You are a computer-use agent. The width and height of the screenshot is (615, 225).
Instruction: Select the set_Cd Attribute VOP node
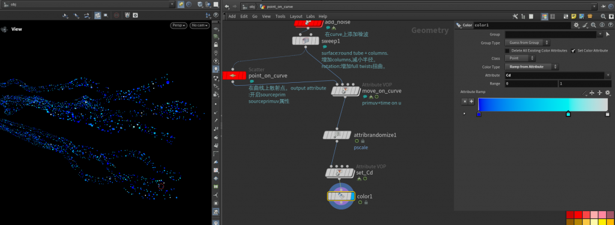340,172
